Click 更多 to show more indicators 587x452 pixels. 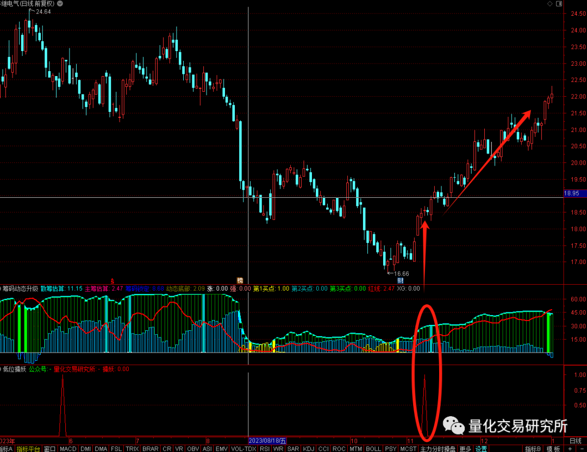[x=465, y=449]
